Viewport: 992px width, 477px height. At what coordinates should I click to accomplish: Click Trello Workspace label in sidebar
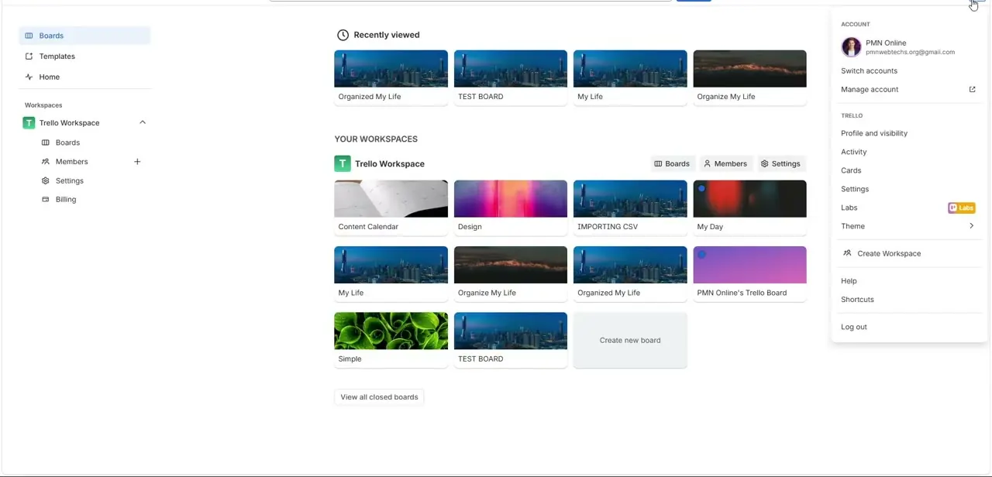click(69, 123)
